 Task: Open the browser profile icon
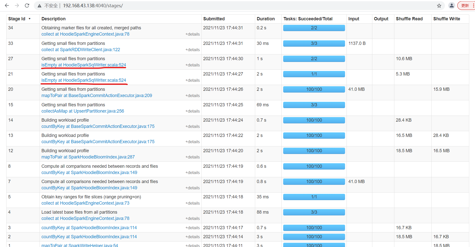click(x=451, y=6)
